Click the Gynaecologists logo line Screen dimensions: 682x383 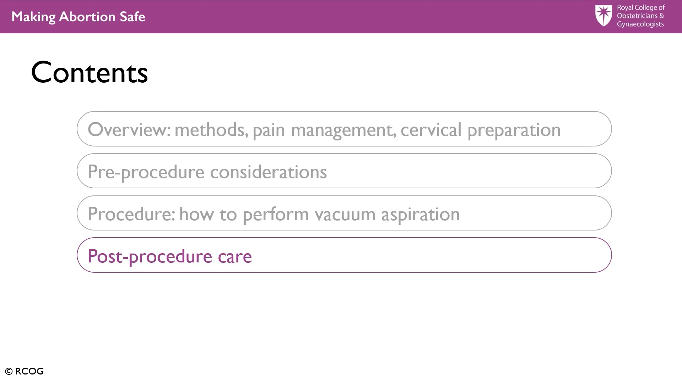pos(640,24)
